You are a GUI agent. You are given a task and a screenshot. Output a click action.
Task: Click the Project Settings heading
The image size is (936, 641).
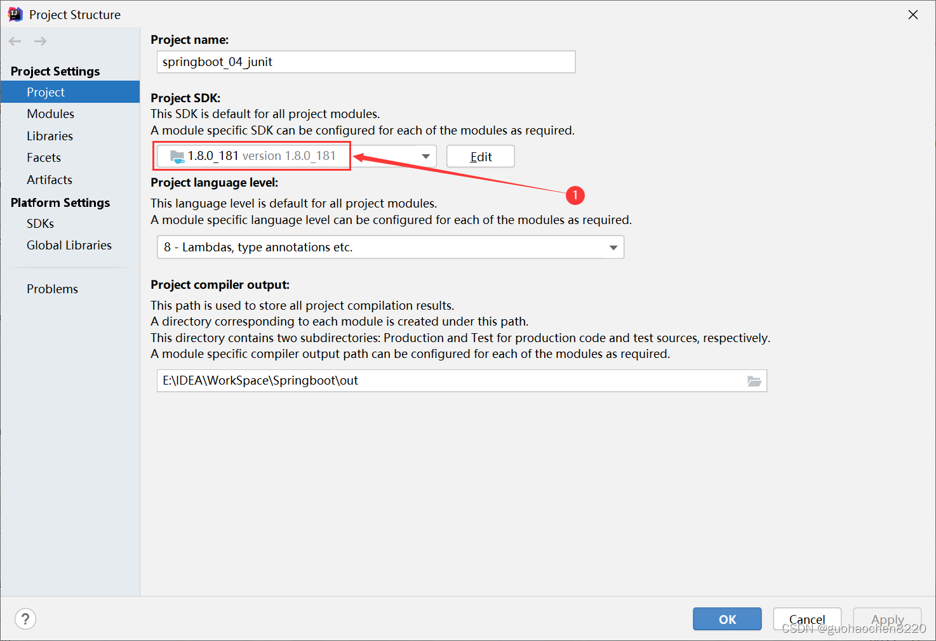pos(55,71)
